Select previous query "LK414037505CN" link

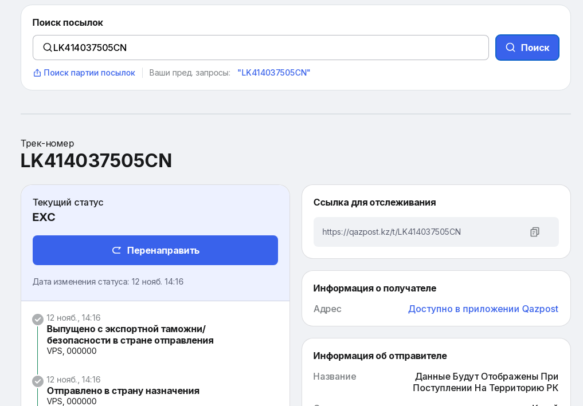[x=274, y=73]
